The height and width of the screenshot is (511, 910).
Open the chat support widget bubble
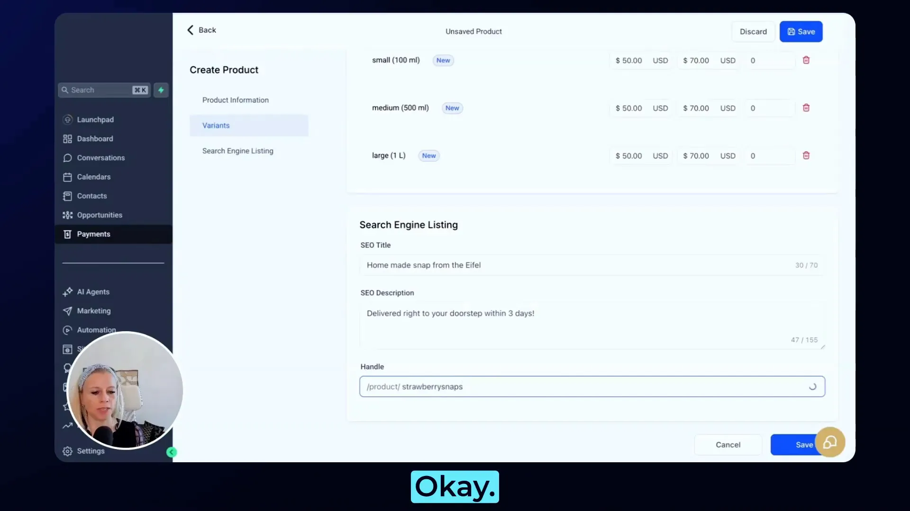pyautogui.click(x=830, y=442)
